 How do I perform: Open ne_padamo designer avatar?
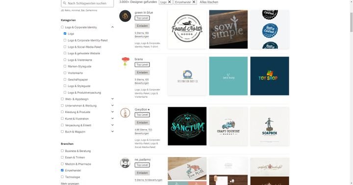coord(125,163)
